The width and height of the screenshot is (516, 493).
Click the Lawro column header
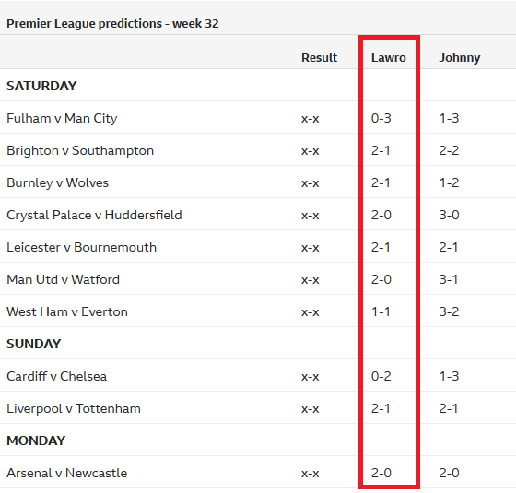pyautogui.click(x=388, y=57)
